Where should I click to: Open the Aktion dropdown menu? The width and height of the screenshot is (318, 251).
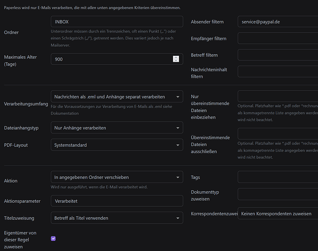[116, 177]
